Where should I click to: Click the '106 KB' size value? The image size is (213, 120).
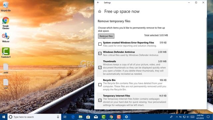click(163, 80)
